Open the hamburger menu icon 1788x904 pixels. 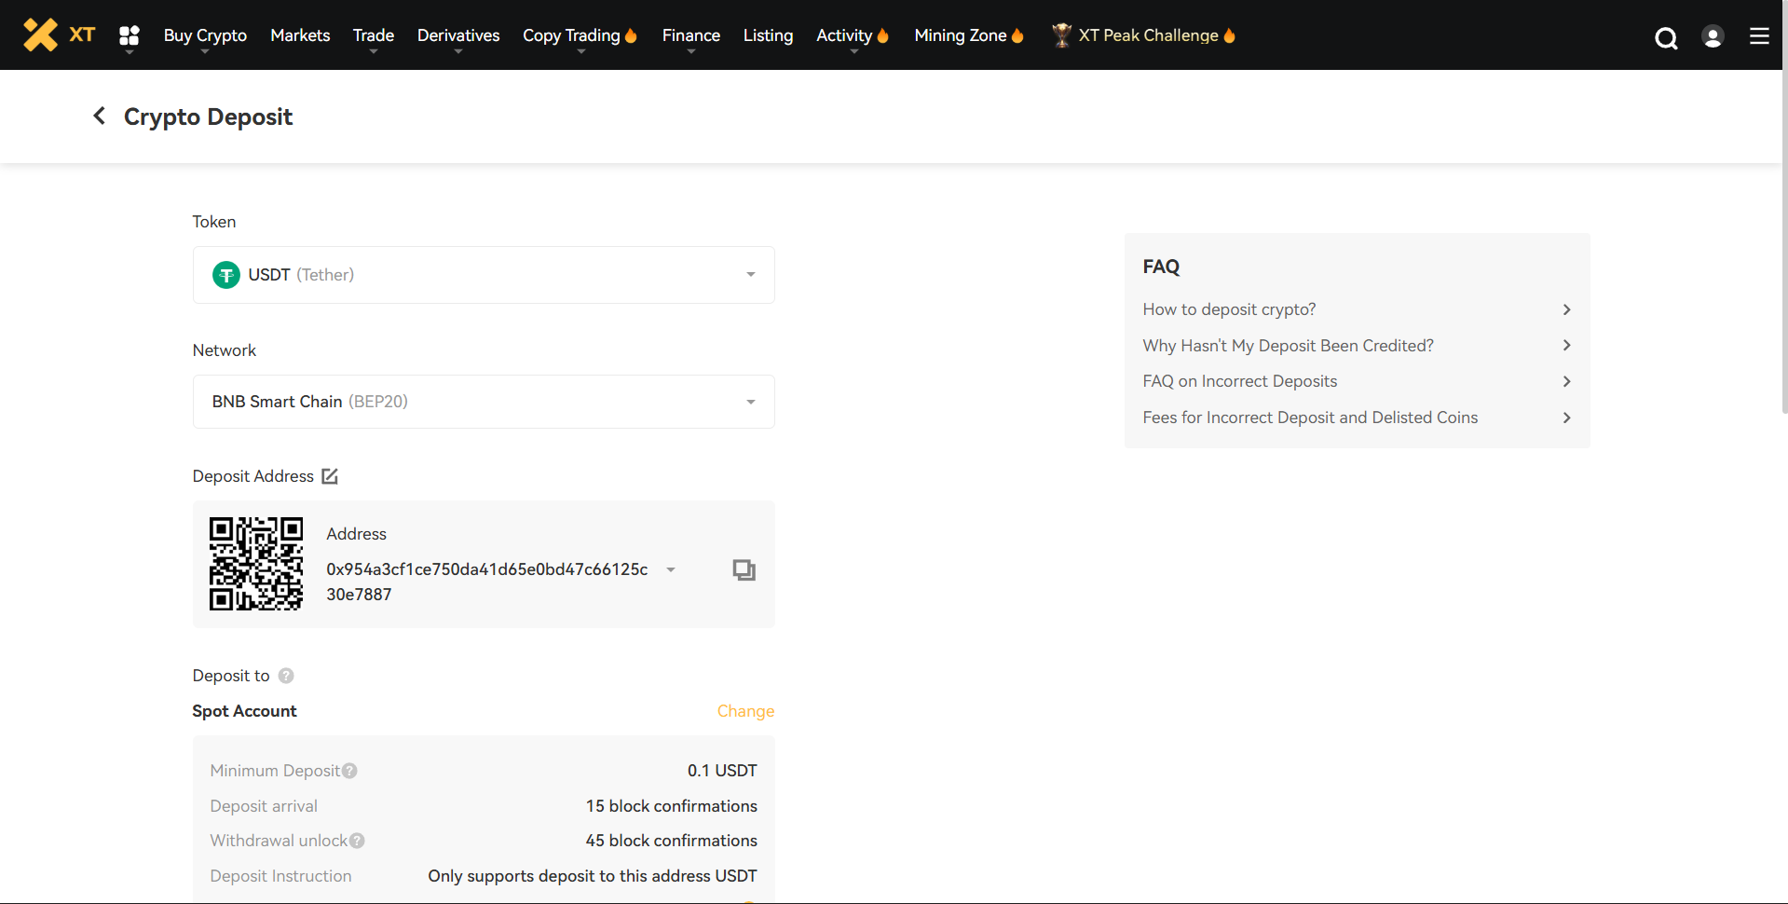[1759, 36]
